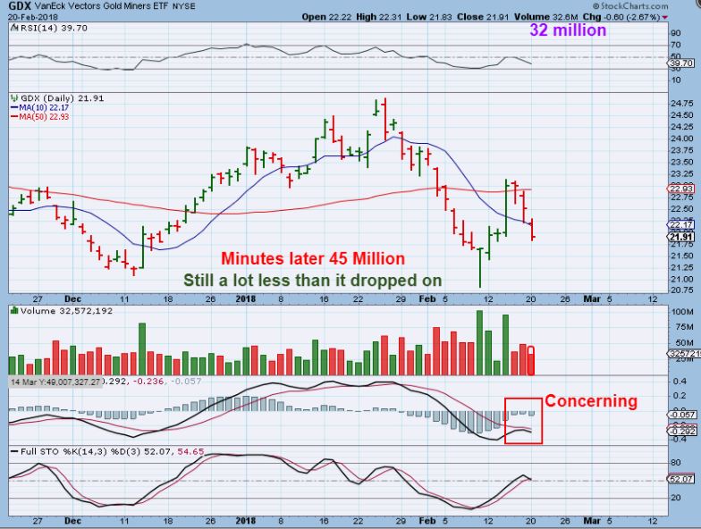Image resolution: width=701 pixels, height=529 pixels.
Task: Click the 14 Mar Y:49,007,327.27 cursor tooltip
Action: [55, 382]
